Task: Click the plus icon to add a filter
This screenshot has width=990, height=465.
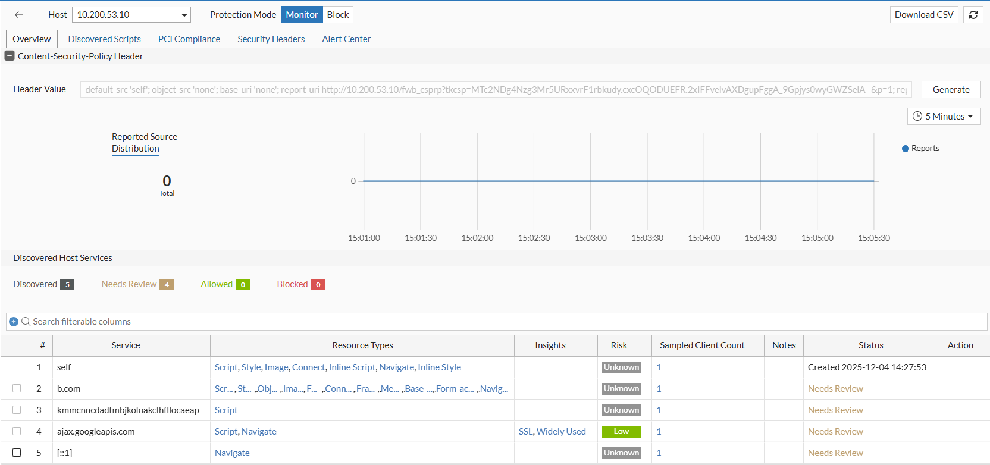Action: click(14, 322)
